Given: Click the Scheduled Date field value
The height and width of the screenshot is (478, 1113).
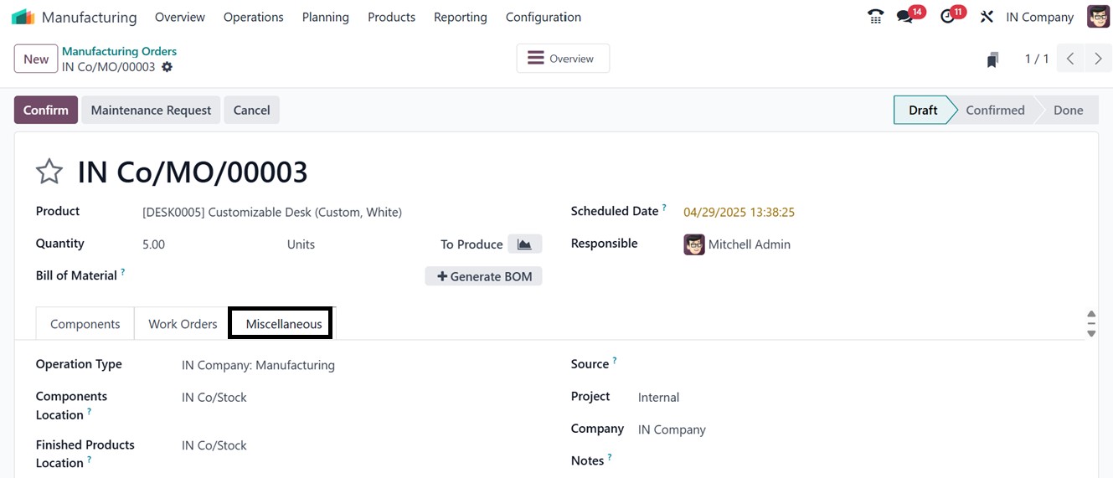Looking at the screenshot, I should tap(739, 213).
